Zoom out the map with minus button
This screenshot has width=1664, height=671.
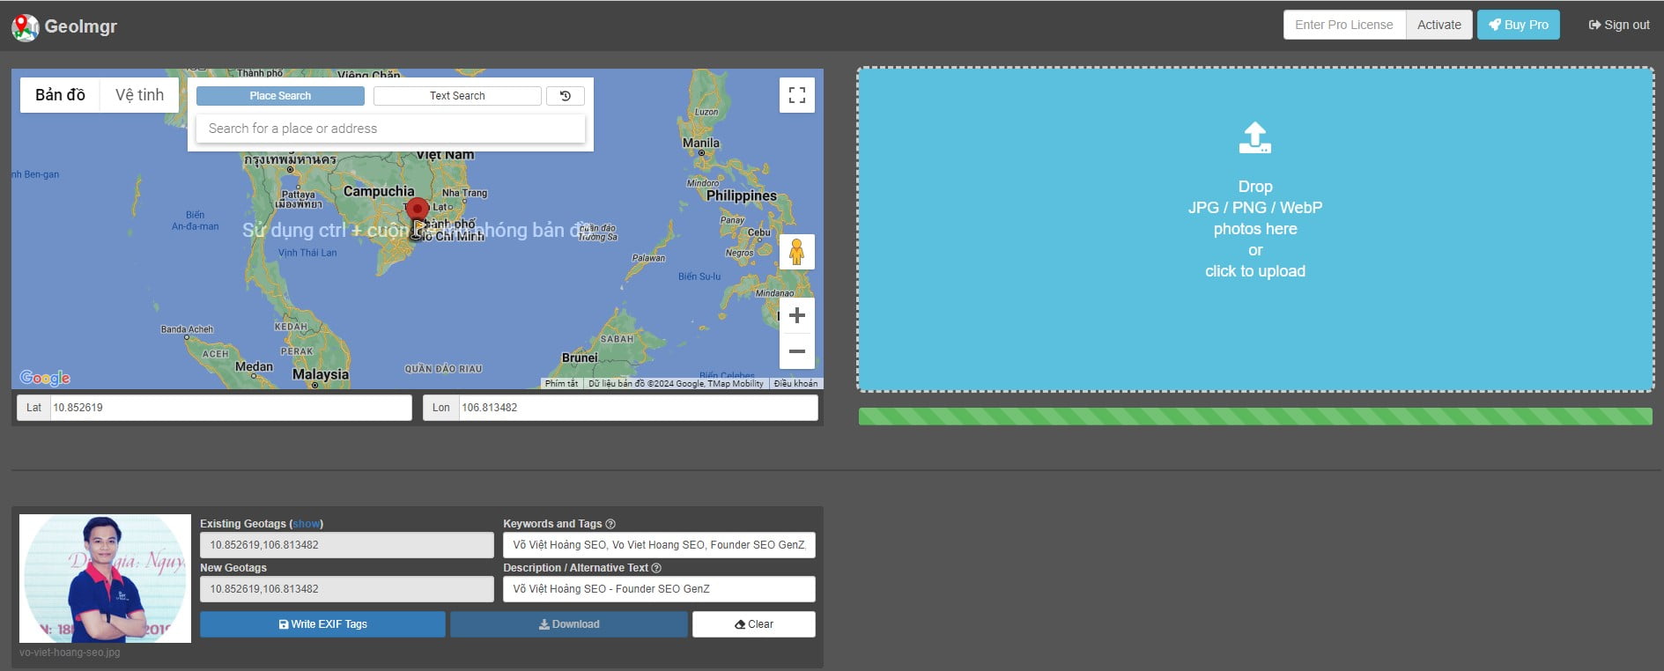pos(797,351)
